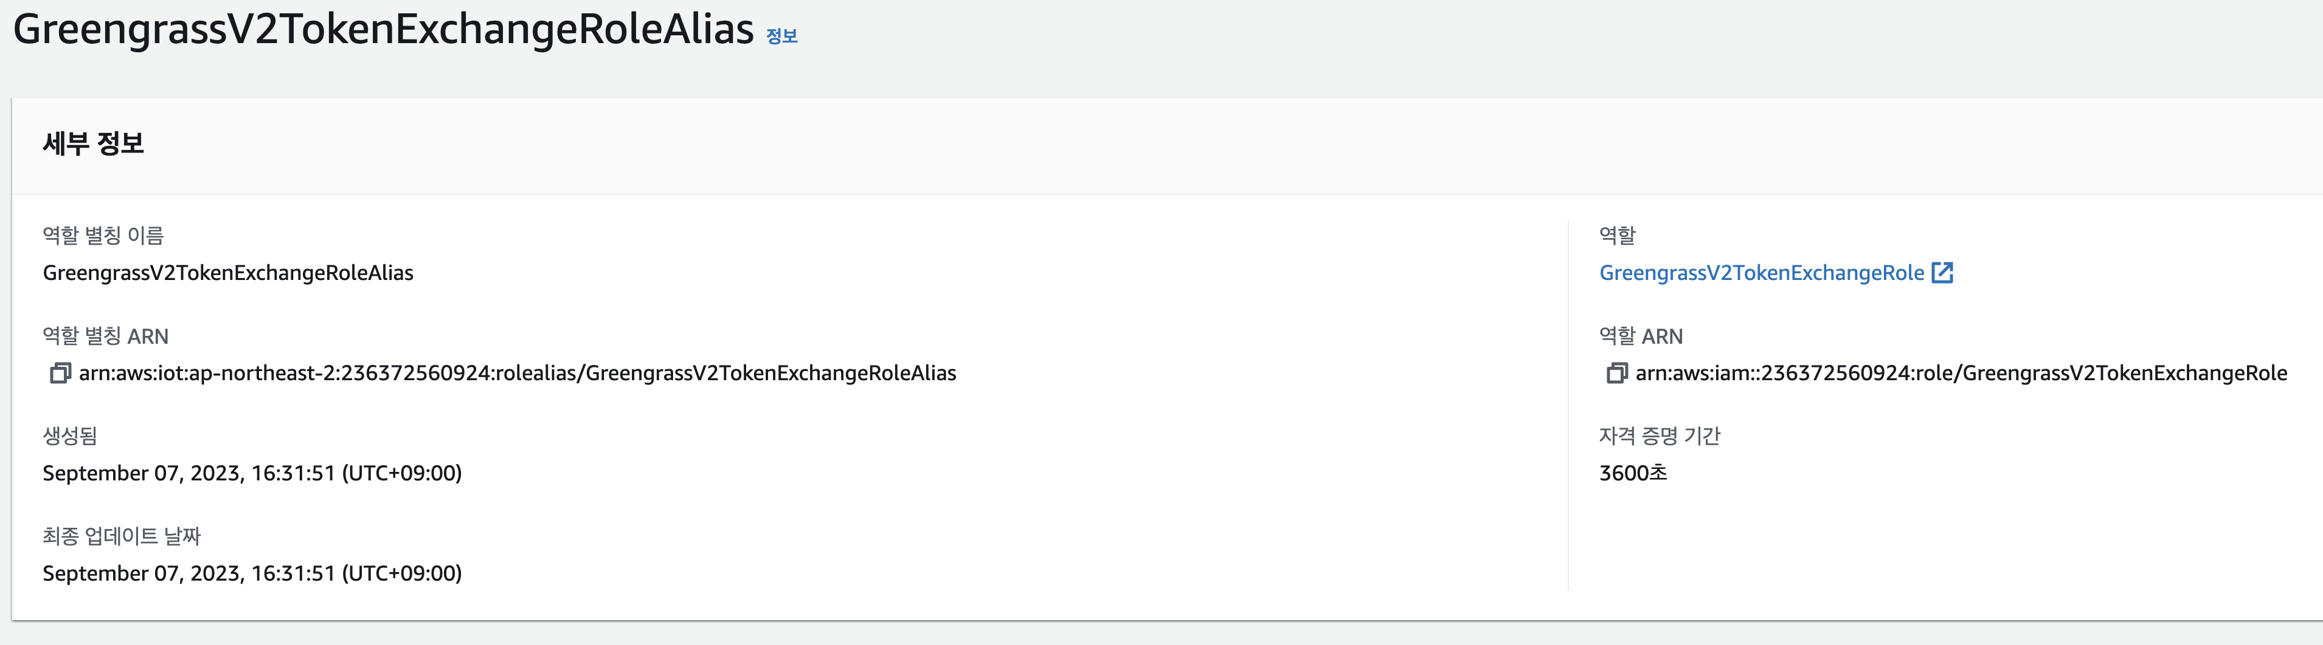Open the GreengrassV2TokenExchangeRole link
The image size is (2323, 645).
tap(1761, 273)
